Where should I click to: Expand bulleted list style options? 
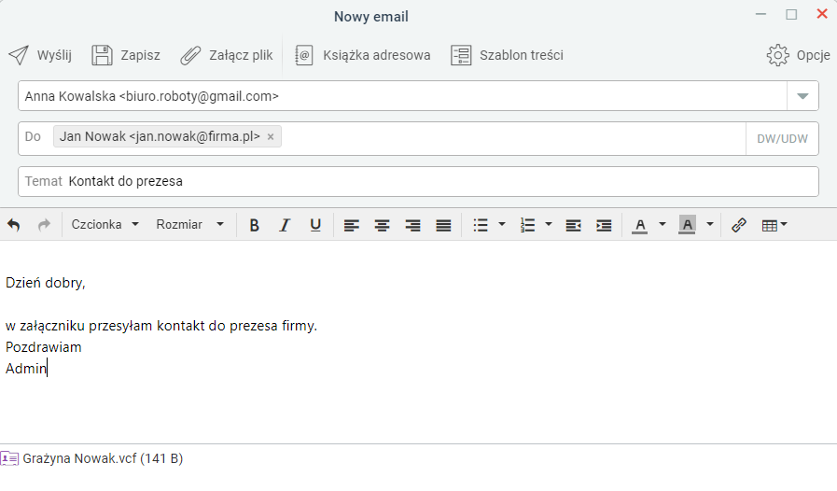tap(502, 224)
